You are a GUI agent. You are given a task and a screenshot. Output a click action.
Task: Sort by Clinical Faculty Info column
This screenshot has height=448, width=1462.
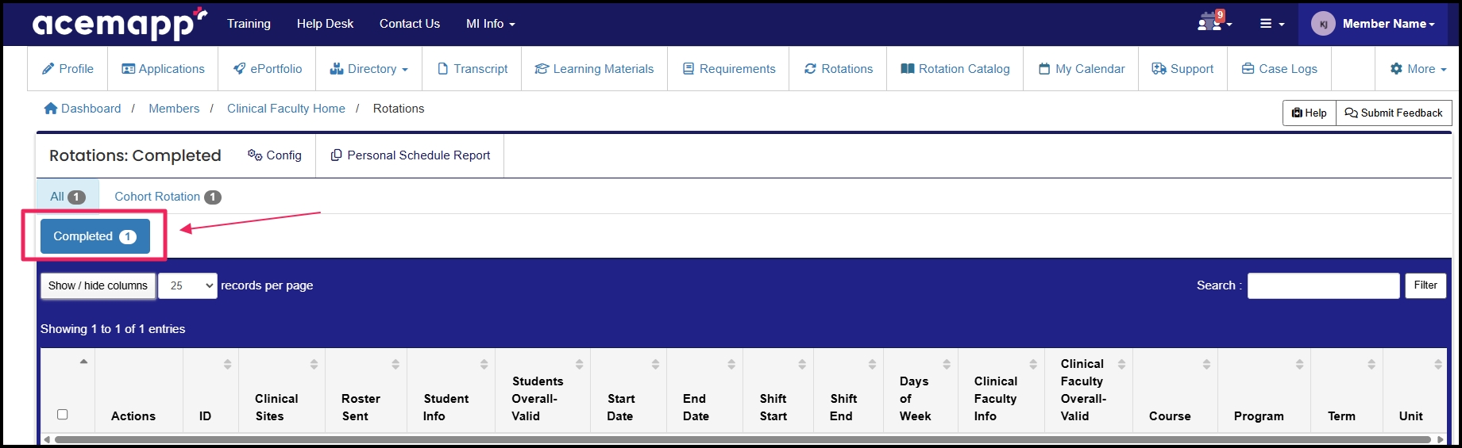point(1033,364)
